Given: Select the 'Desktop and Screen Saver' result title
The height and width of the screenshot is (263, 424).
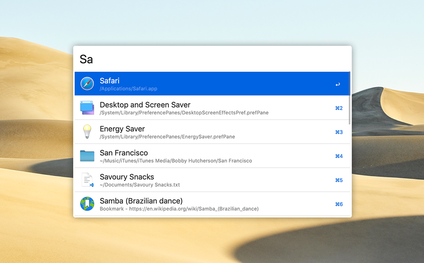Looking at the screenshot, I should (145, 105).
